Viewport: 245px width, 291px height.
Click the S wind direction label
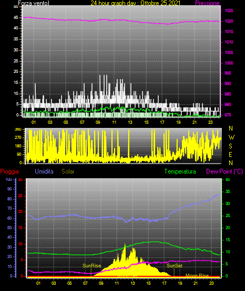point(230,146)
